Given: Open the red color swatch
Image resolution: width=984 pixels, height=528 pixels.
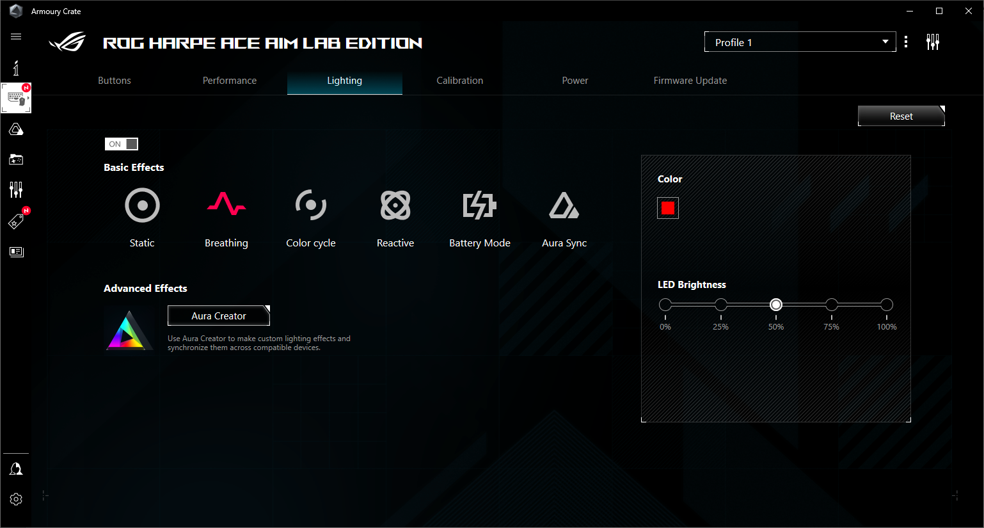Looking at the screenshot, I should coord(668,208).
